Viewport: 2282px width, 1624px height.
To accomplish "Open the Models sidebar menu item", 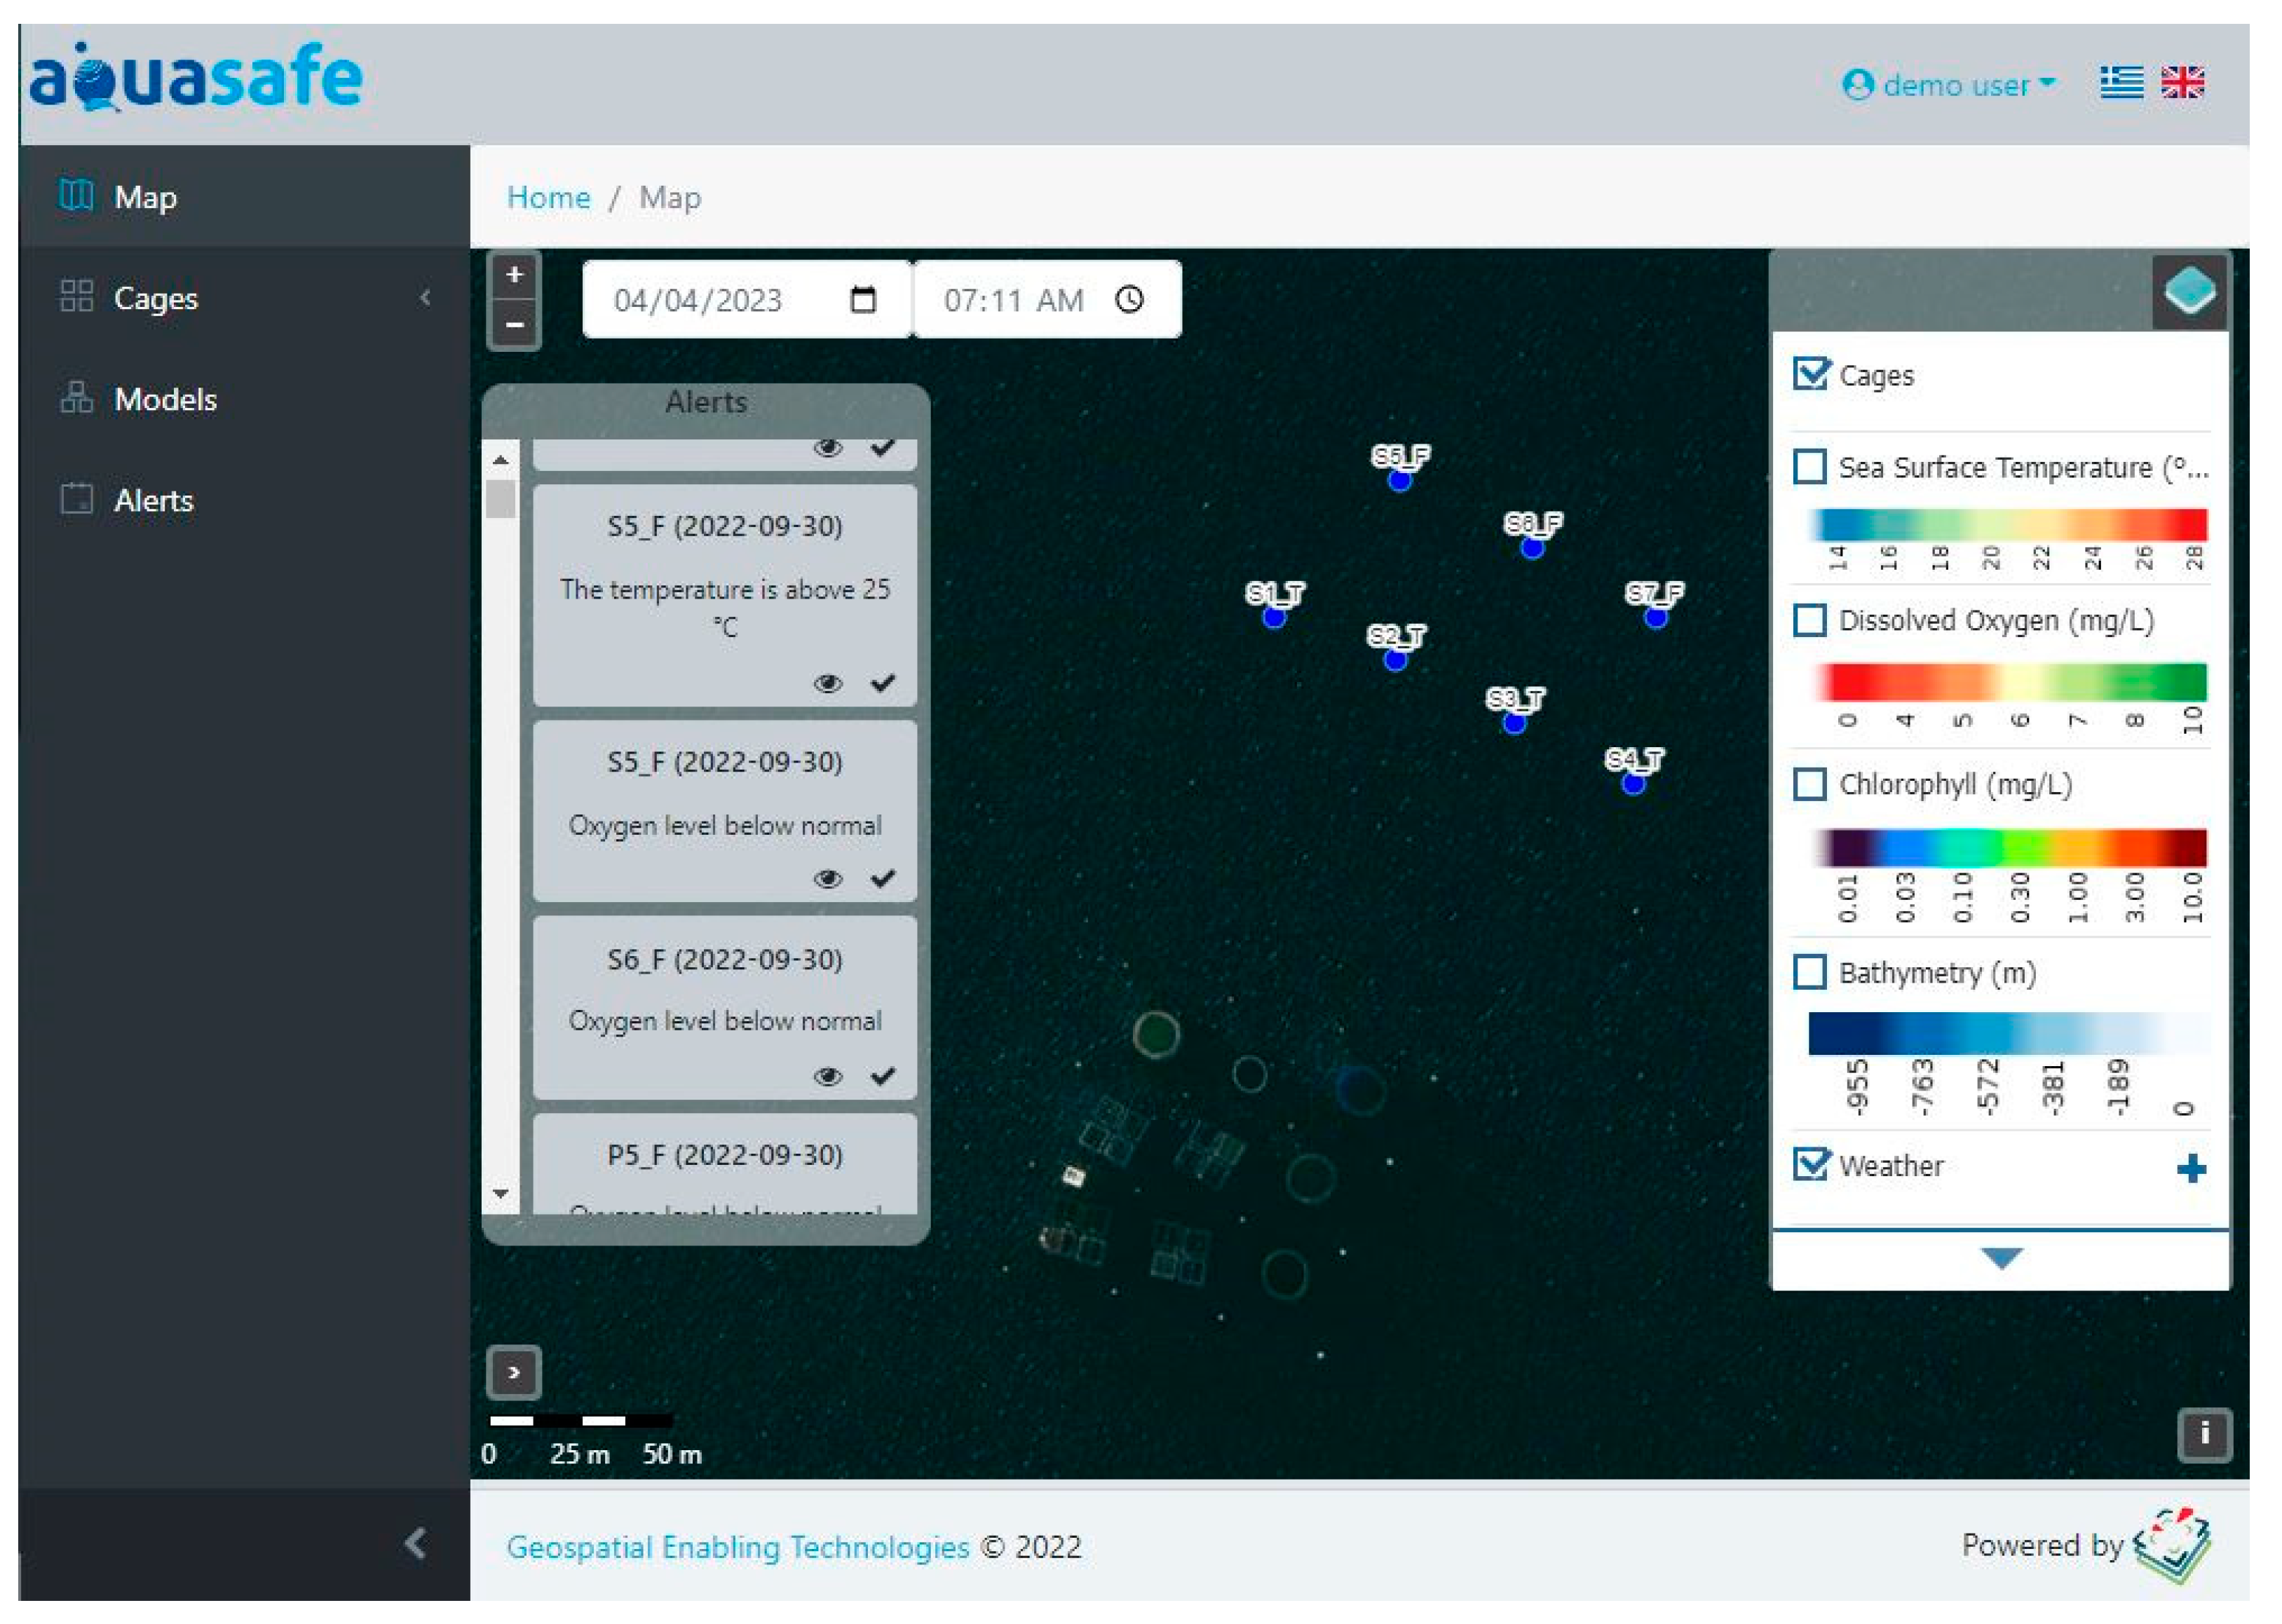I will (165, 400).
